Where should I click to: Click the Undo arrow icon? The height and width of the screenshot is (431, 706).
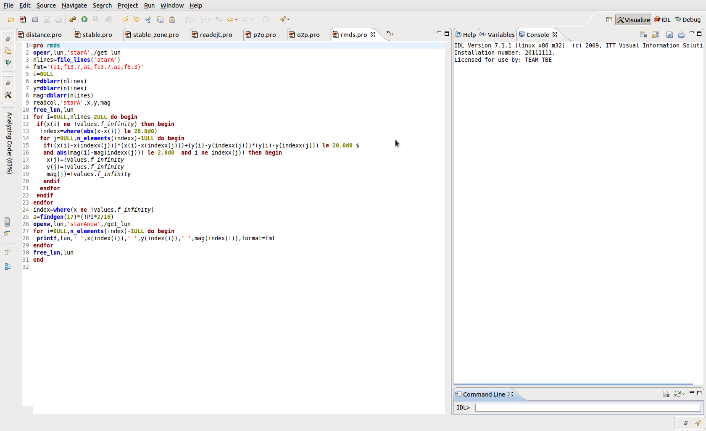tap(125, 19)
